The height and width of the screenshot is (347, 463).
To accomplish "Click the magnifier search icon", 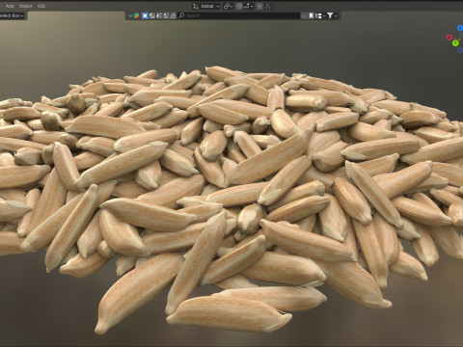I will 181,15.
